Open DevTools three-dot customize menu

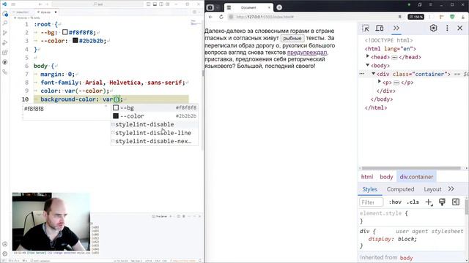(447, 28)
